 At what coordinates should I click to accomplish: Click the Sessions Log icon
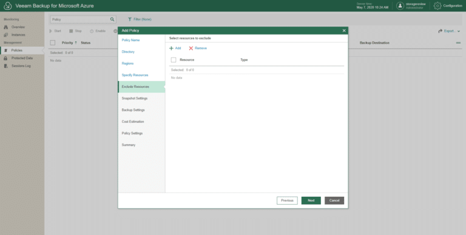pyautogui.click(x=5, y=66)
